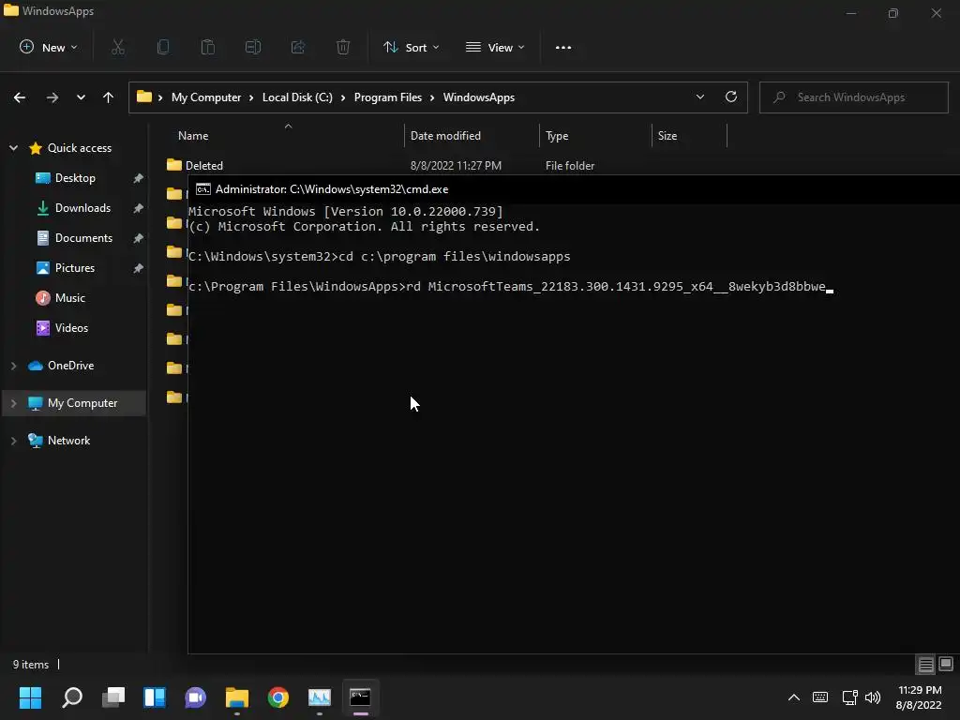Unpin Desktop via its pin icon
Screen dimensions: 960x720
click(139, 178)
